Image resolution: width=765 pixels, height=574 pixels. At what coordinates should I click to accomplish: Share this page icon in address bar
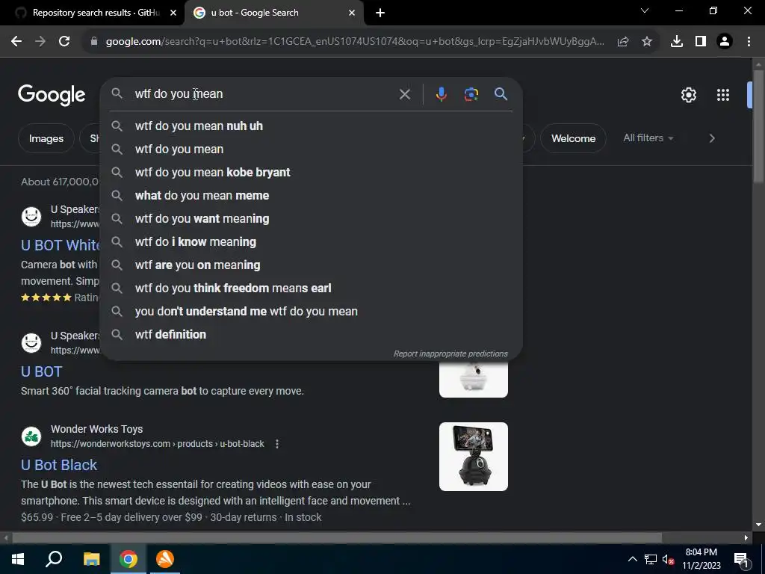click(622, 42)
